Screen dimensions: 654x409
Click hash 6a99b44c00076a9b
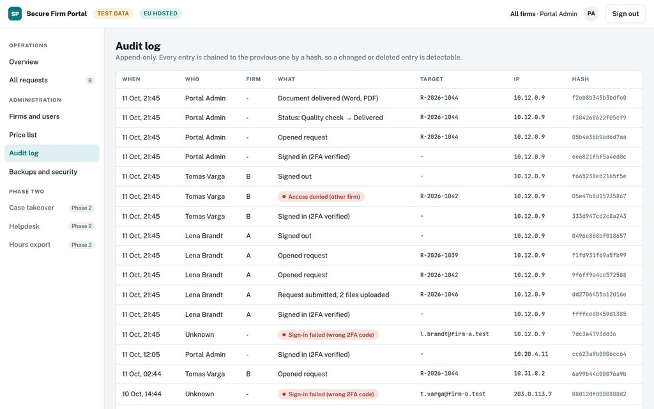click(599, 373)
